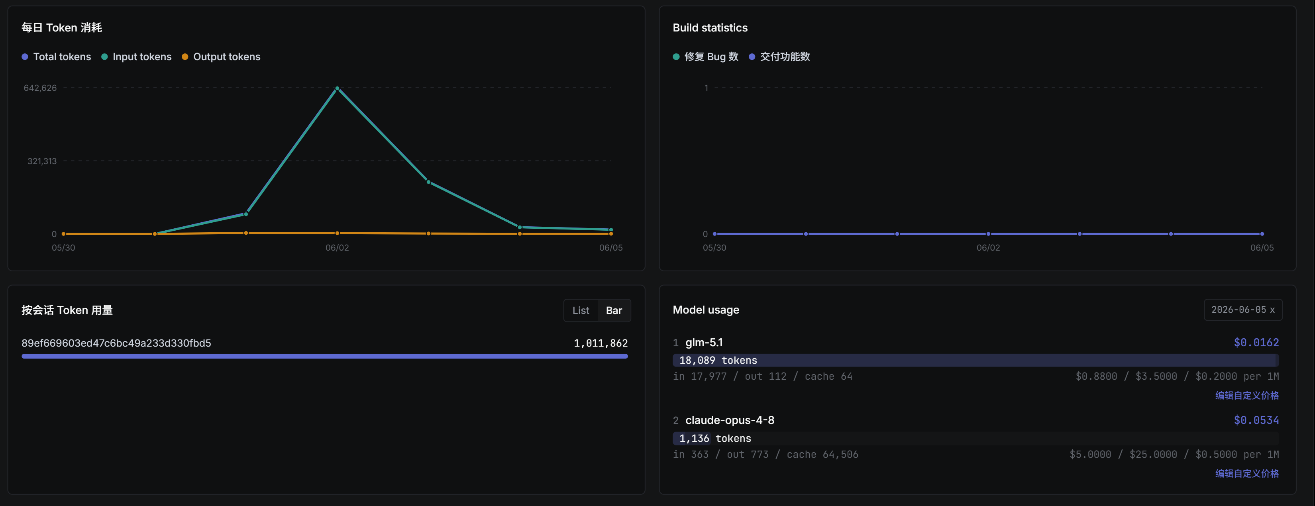This screenshot has height=506, width=1315.
Task: Click the session usage progress bar
Action: [x=325, y=357]
